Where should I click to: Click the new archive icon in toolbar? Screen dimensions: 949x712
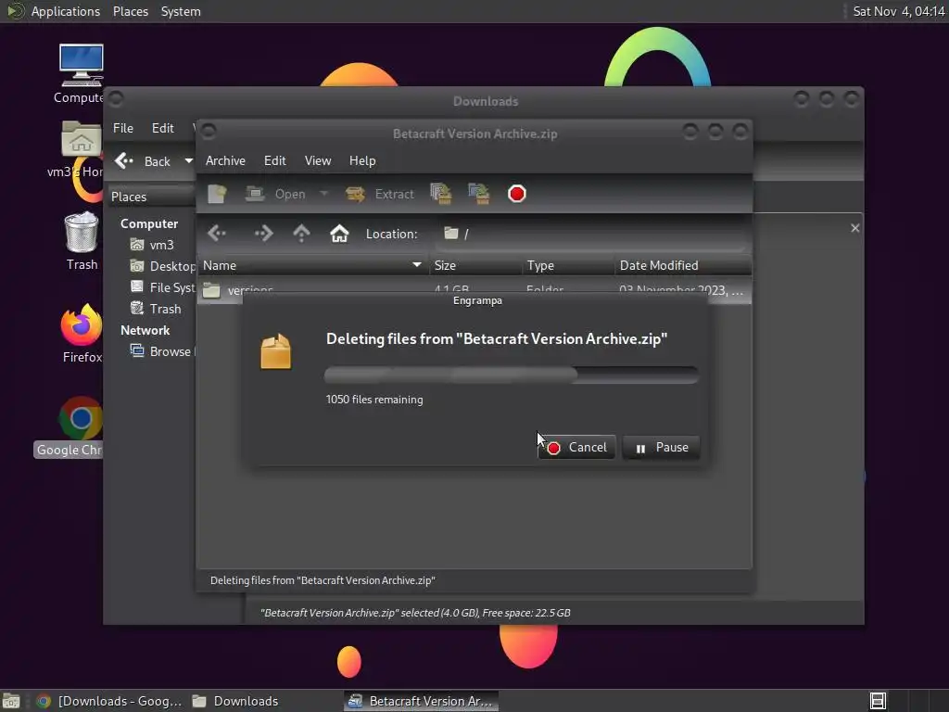(217, 195)
